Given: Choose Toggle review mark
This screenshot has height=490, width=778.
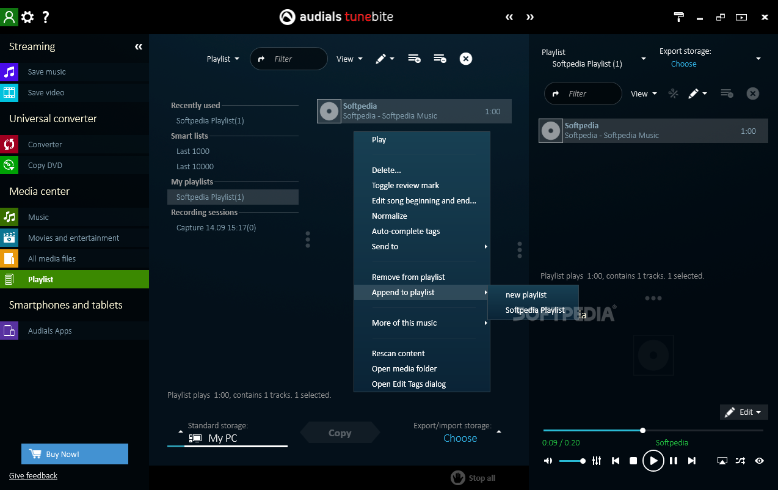Looking at the screenshot, I should click(422, 186).
